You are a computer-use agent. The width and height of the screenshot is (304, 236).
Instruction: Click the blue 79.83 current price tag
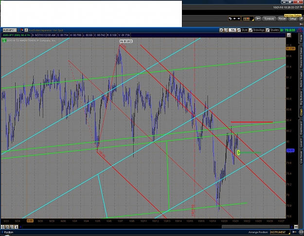point(290,150)
